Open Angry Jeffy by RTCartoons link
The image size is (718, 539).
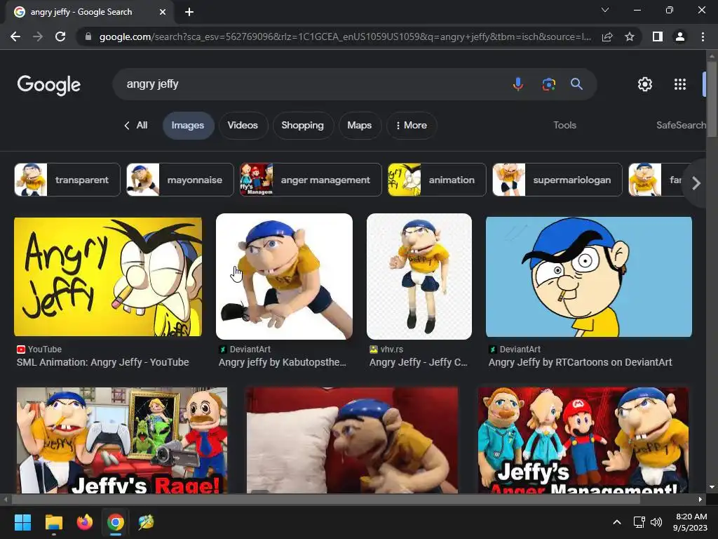(580, 362)
